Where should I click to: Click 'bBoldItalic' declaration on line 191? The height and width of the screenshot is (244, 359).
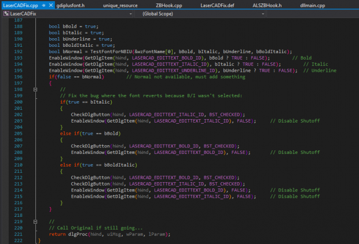(x=78, y=45)
